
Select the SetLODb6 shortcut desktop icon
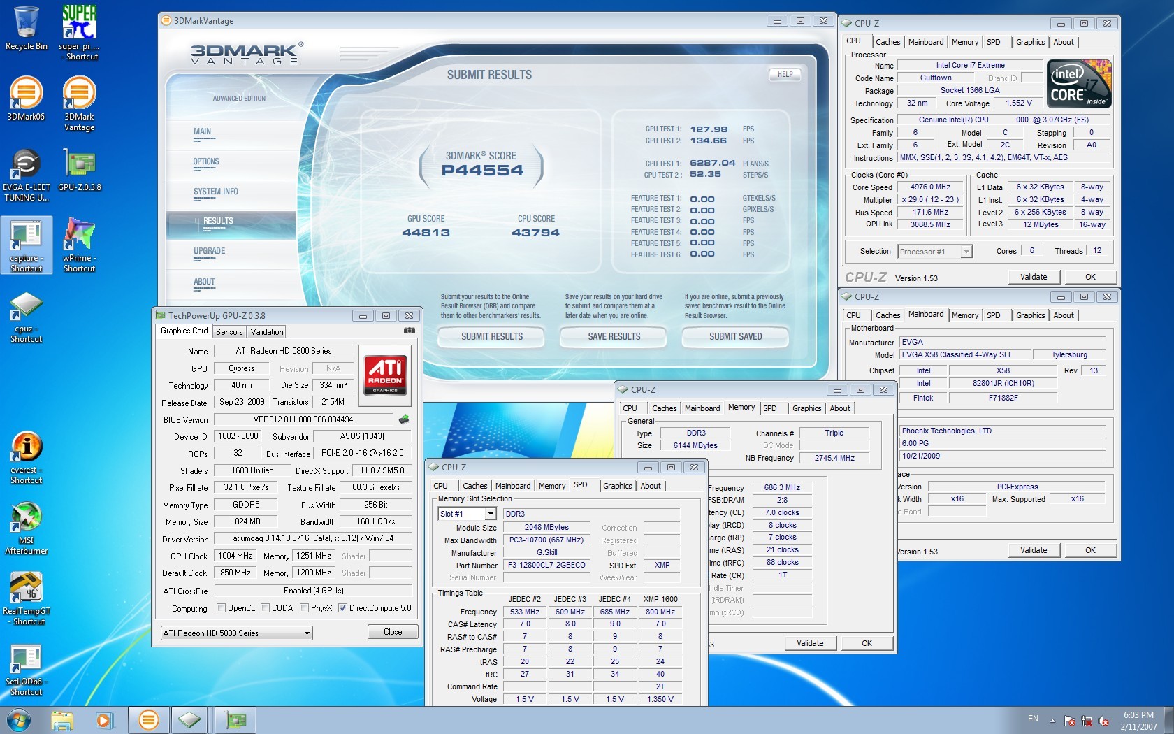[x=27, y=670]
